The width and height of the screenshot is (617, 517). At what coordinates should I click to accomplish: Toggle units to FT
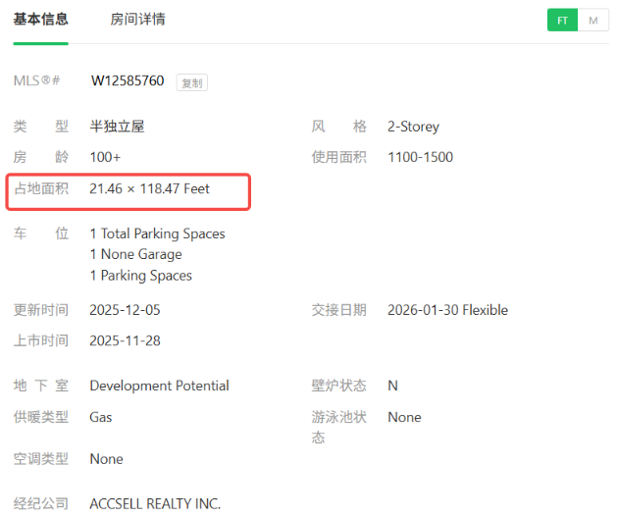562,20
